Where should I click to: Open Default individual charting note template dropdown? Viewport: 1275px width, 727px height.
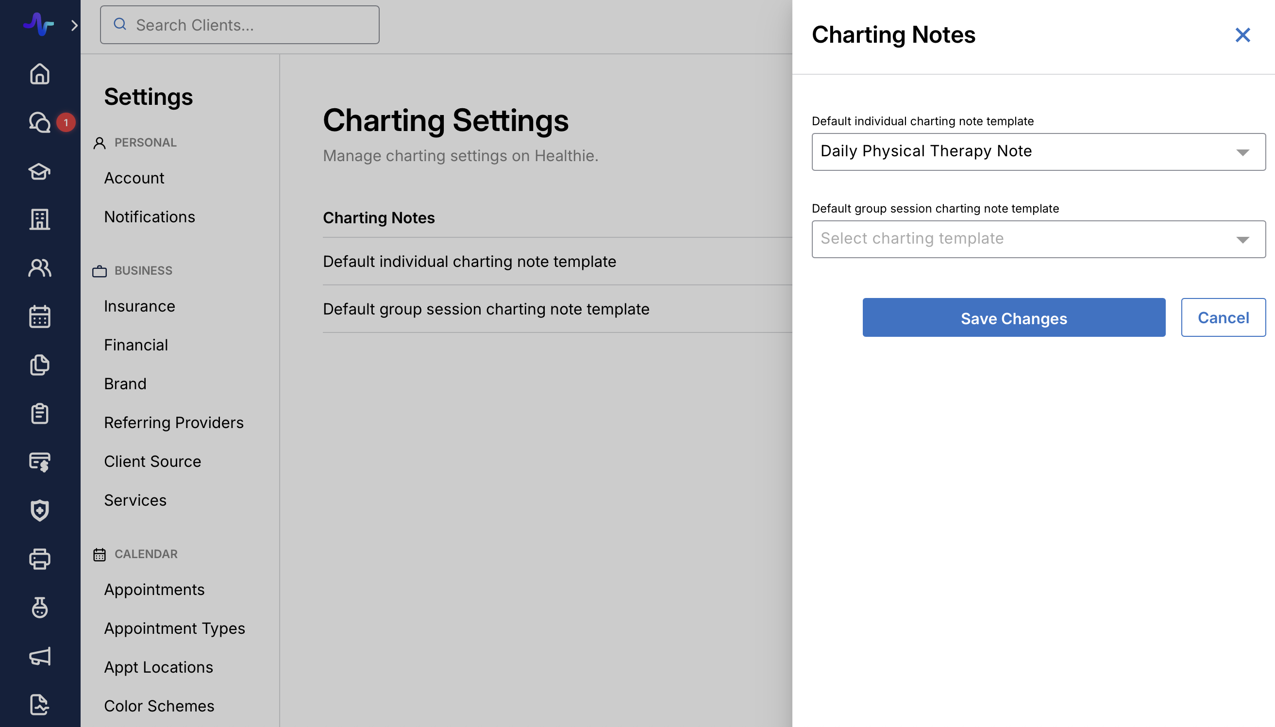1038,152
